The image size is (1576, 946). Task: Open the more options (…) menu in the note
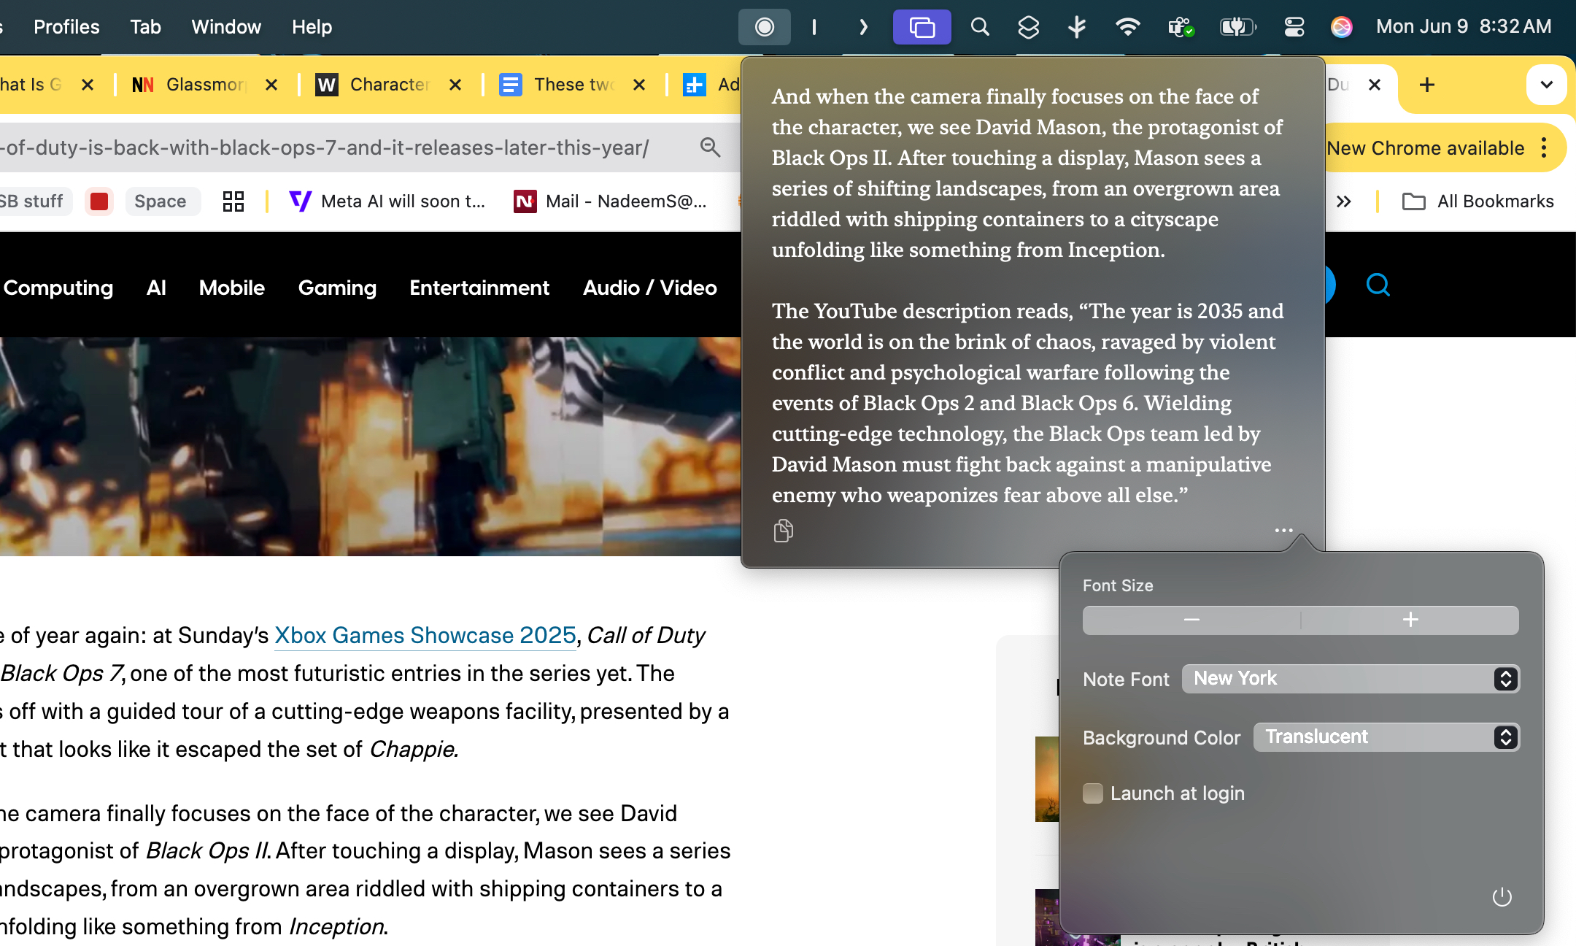[1283, 530]
